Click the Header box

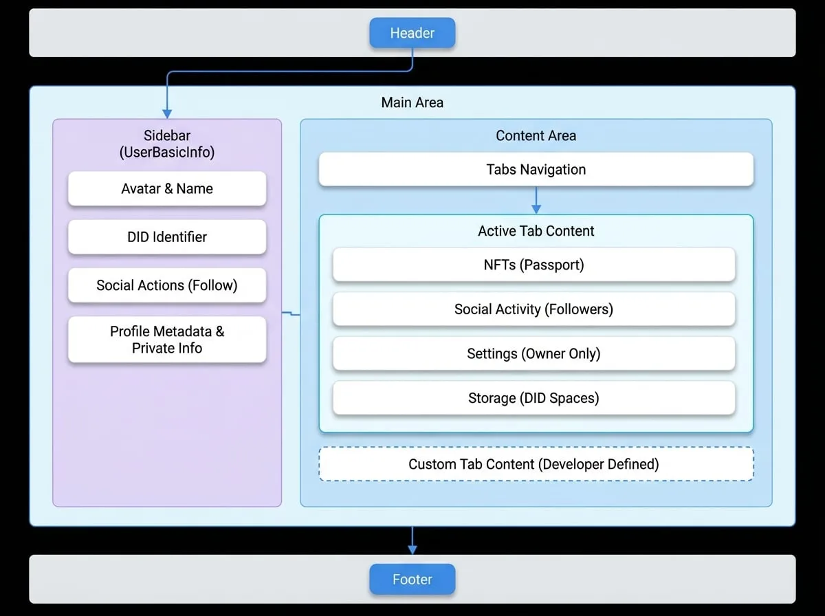pos(412,32)
